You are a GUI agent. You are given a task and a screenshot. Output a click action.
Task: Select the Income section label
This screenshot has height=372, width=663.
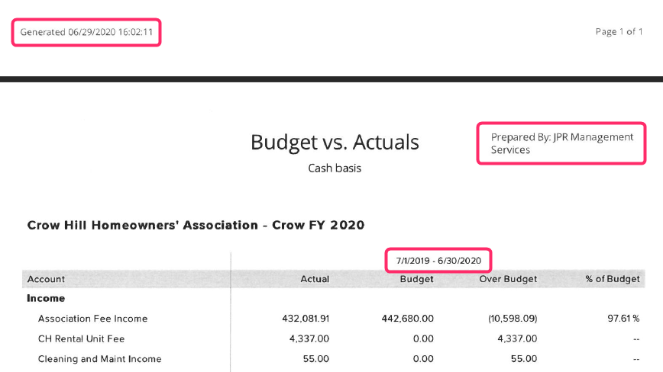46,299
